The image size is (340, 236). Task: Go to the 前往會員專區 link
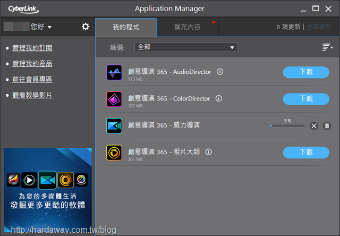tap(32, 79)
